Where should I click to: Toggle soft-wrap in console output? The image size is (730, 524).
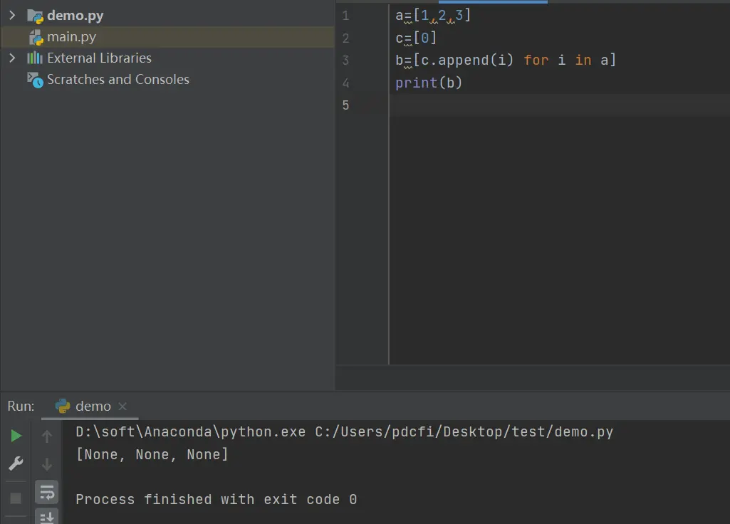click(x=46, y=493)
